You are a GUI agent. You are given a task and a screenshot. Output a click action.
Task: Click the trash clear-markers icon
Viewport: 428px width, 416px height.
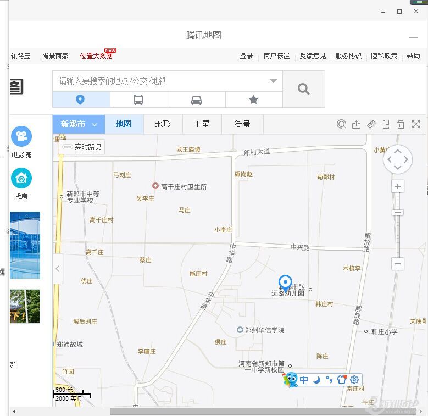pyautogui.click(x=401, y=124)
